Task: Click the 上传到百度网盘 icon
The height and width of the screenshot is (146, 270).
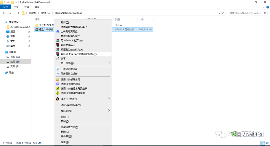Action: [58, 69]
